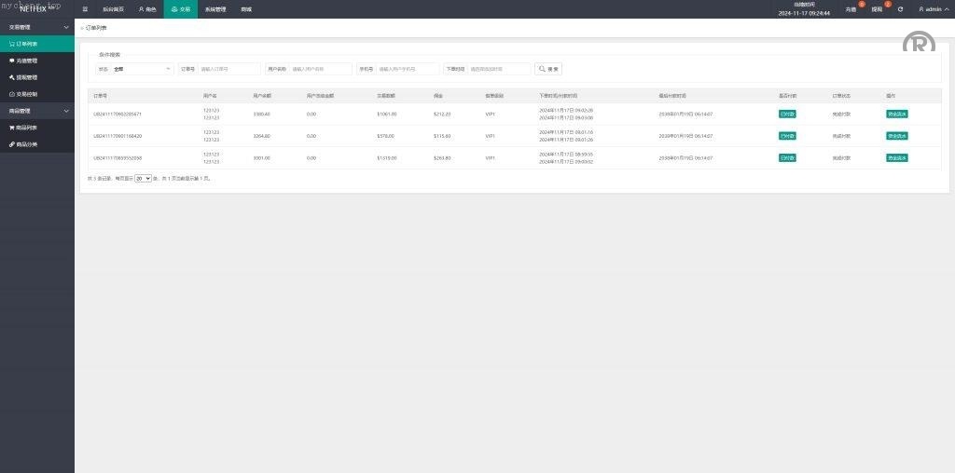Viewport: 955px width, 473px height.
Task: Expand the admin user menu
Action: (933, 9)
